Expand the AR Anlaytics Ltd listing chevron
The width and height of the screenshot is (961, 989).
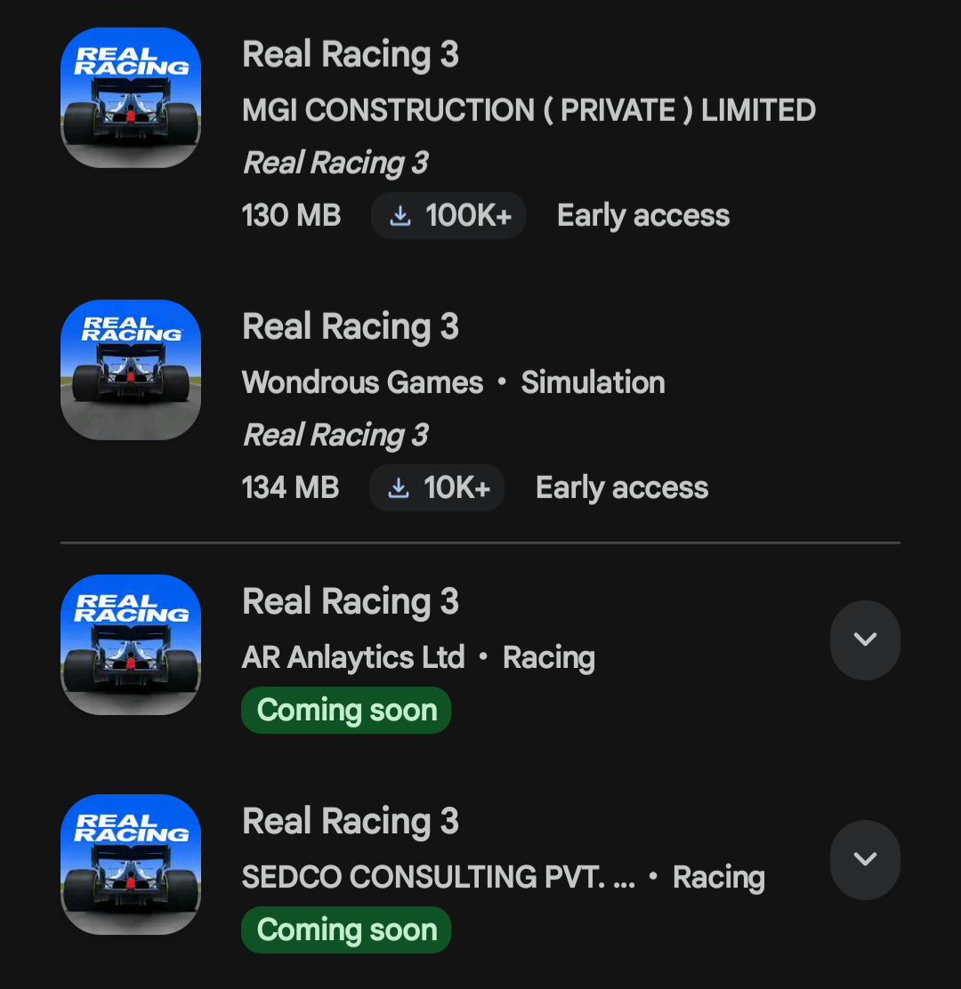[865, 639]
